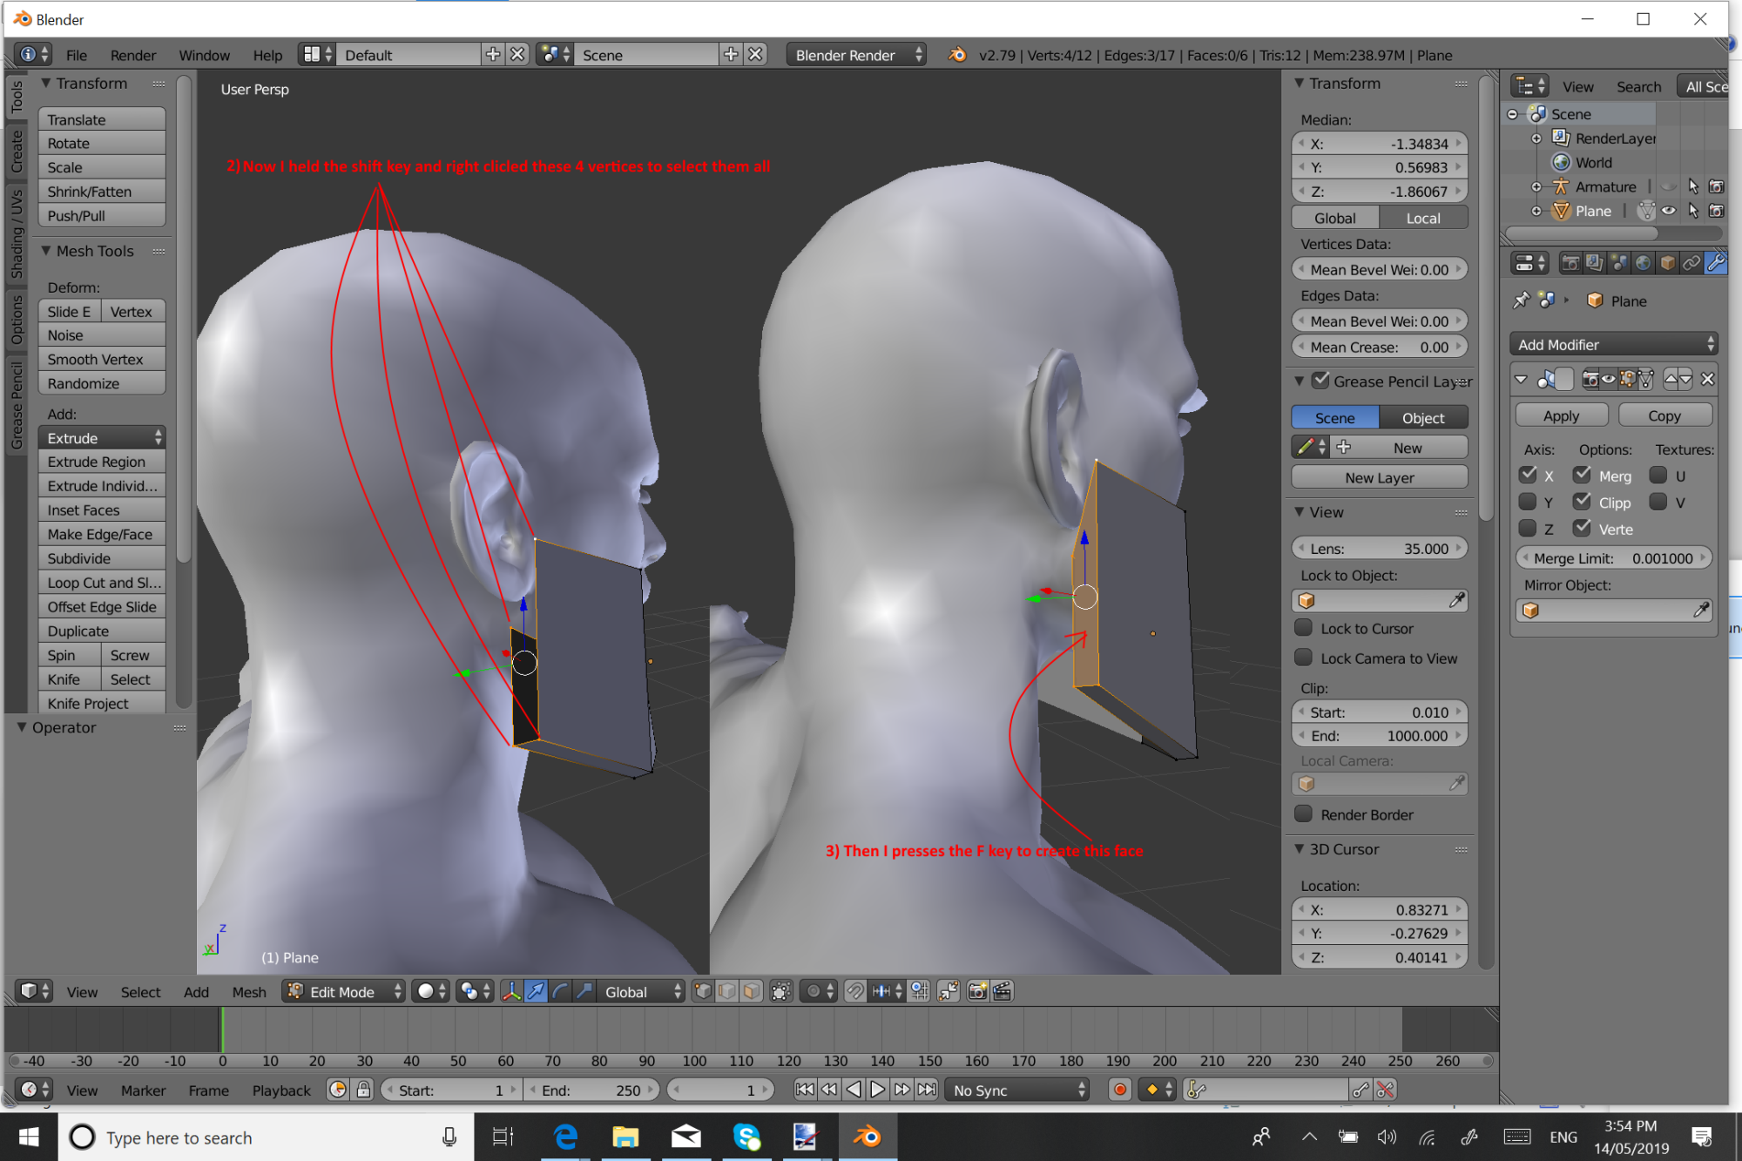Toggle Mirror modifier viewport visibility eye
Screen dimensions: 1742x1161
1608,379
